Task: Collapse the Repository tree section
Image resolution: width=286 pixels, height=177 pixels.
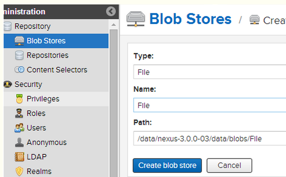Action: point(7,27)
